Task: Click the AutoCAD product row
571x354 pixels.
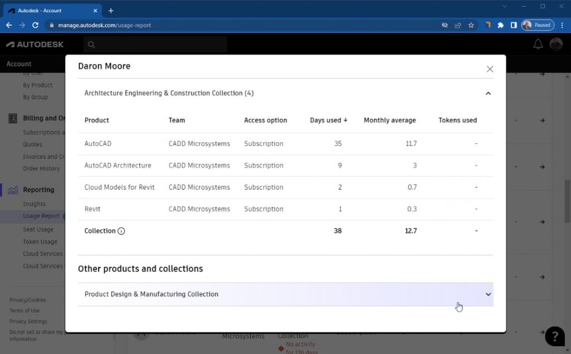Action: 285,144
